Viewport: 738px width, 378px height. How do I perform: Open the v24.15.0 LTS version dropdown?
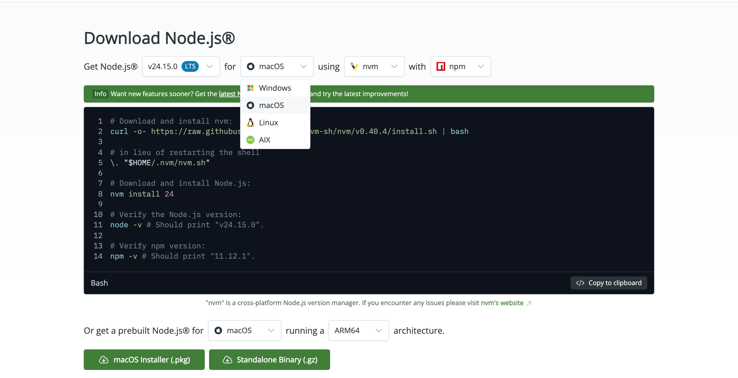181,66
